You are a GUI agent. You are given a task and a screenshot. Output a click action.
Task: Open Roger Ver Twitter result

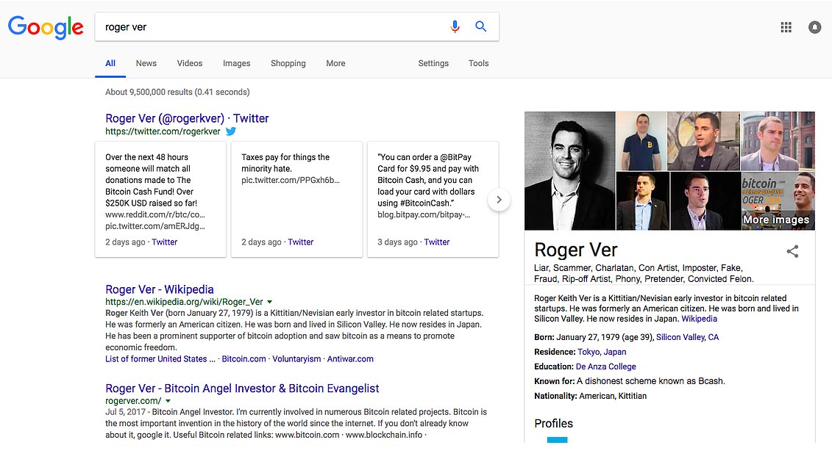coord(187,119)
